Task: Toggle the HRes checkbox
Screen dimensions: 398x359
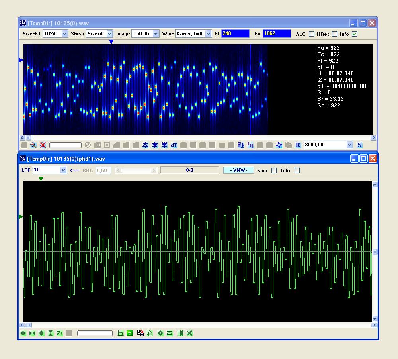Action: pyautogui.click(x=335, y=34)
